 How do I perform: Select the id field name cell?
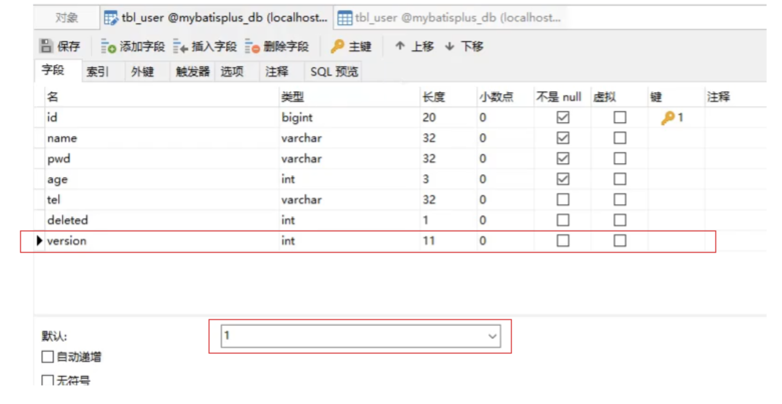click(x=162, y=118)
